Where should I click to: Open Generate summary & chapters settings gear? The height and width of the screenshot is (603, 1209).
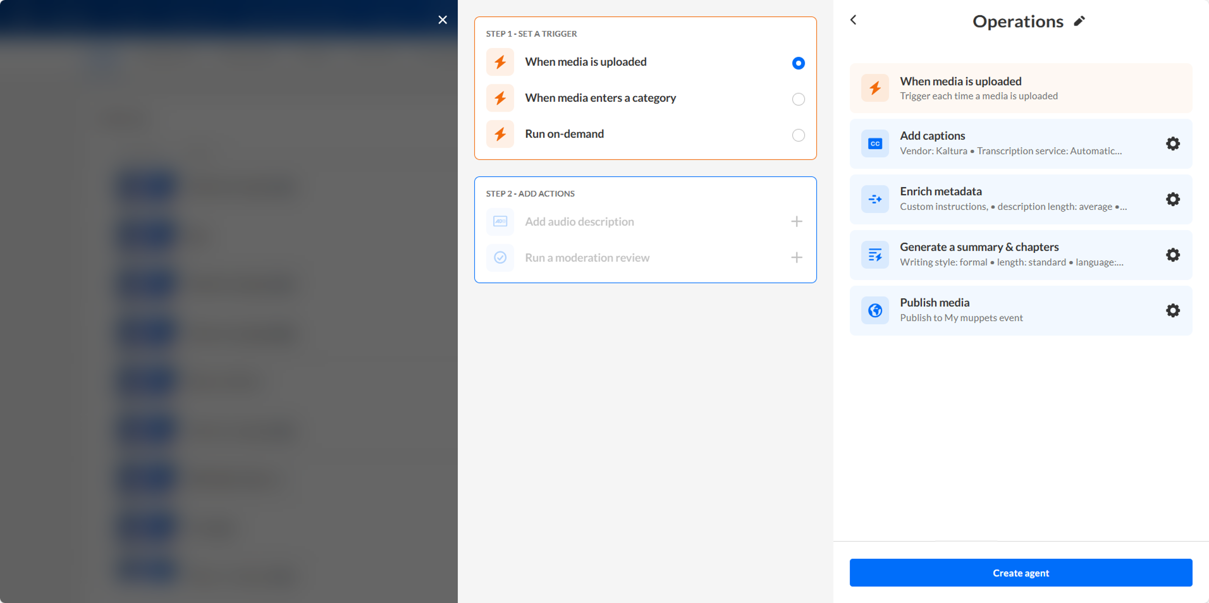[x=1172, y=255]
